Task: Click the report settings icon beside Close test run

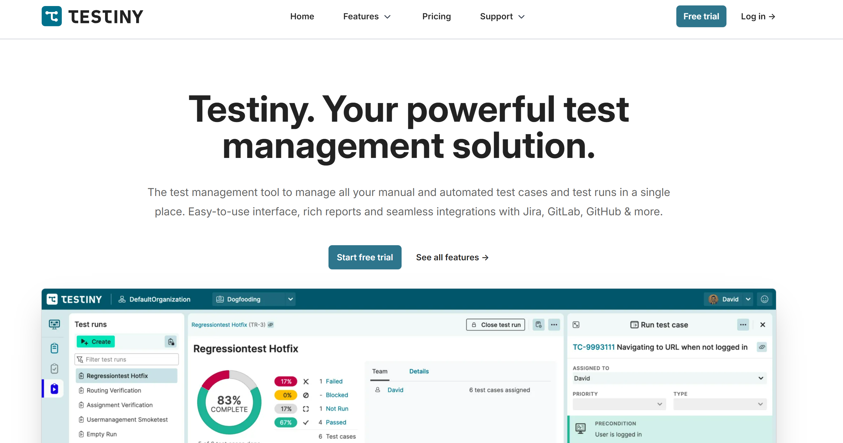Action: (x=538, y=325)
